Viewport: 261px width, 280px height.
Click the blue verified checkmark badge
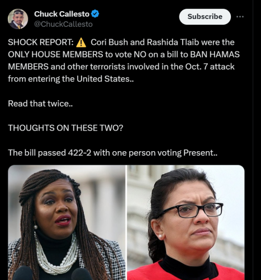pos(95,14)
